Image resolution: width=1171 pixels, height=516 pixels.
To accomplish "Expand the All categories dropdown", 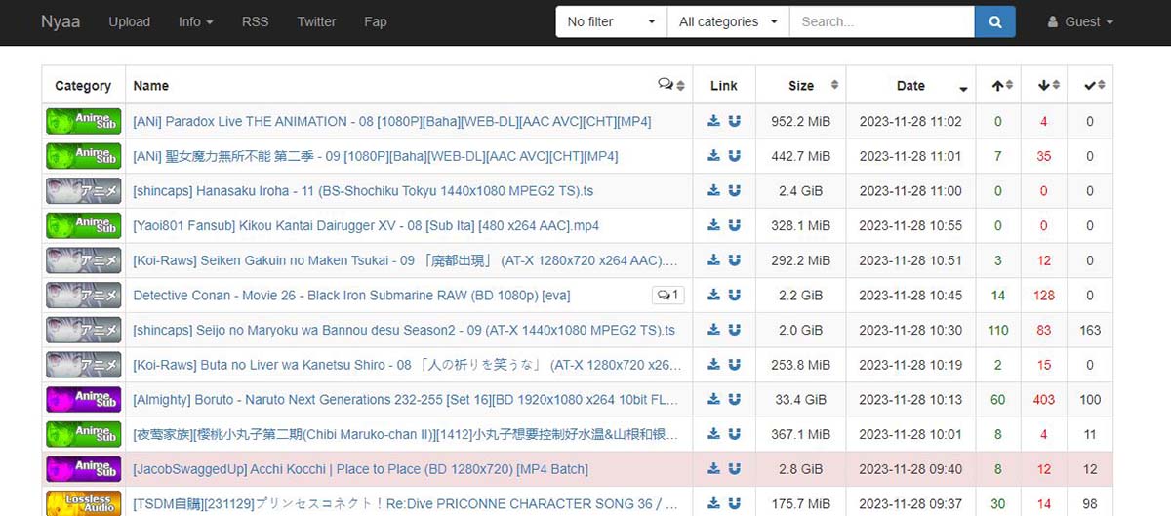I will point(728,21).
